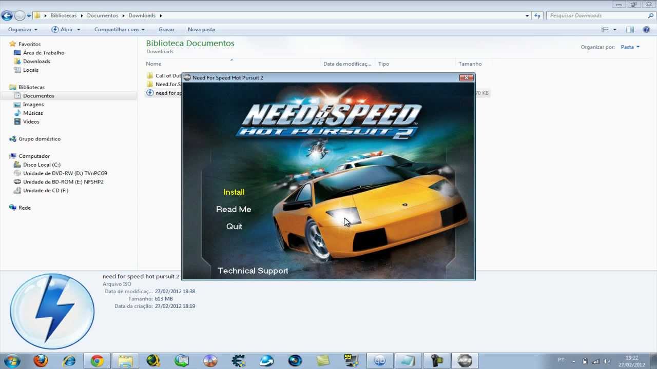
Task: Click Quit in the game launcher
Action: [x=234, y=227]
